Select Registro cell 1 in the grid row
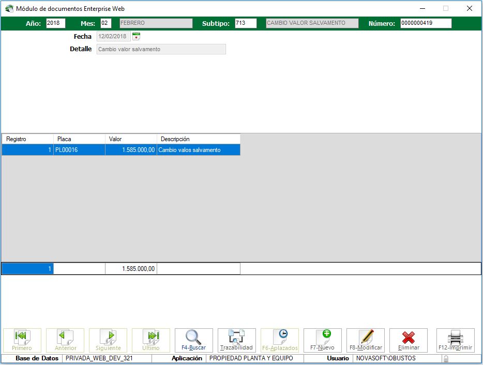 [x=27, y=150]
